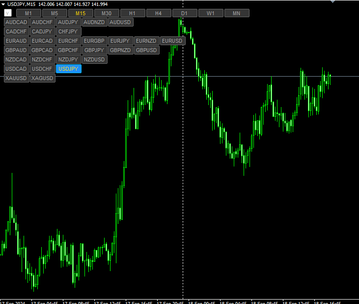Load the EURGBP symbol
Viewport: 359px width, 304px height.
tap(94, 41)
